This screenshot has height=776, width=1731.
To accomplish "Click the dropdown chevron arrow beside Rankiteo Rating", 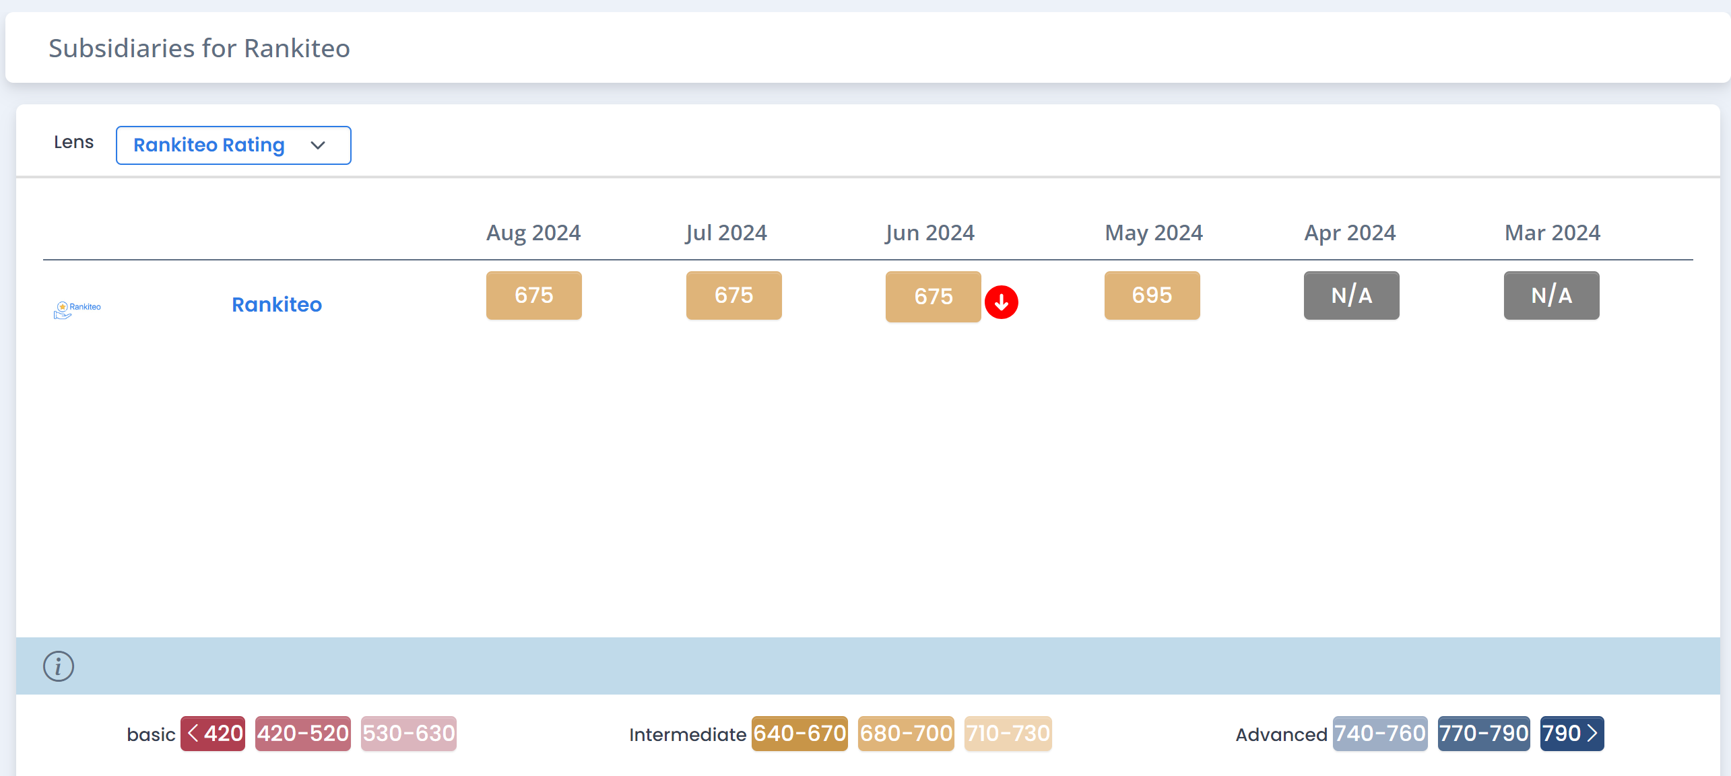I will pos(318,145).
